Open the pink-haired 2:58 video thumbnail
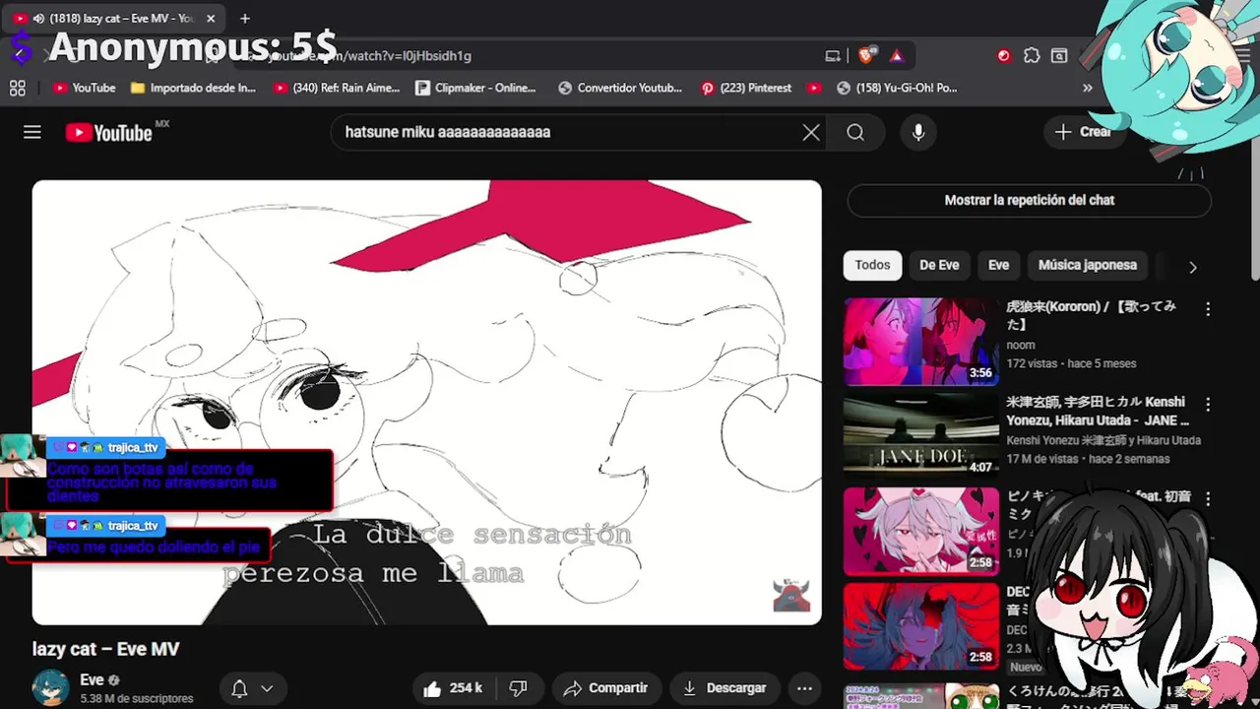This screenshot has width=1260, height=709. [x=921, y=532]
